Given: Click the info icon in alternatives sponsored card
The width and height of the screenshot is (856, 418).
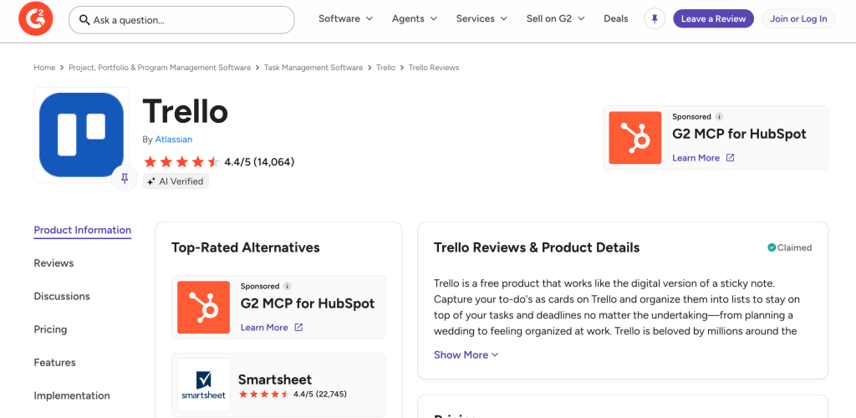Looking at the screenshot, I should pyautogui.click(x=288, y=287).
